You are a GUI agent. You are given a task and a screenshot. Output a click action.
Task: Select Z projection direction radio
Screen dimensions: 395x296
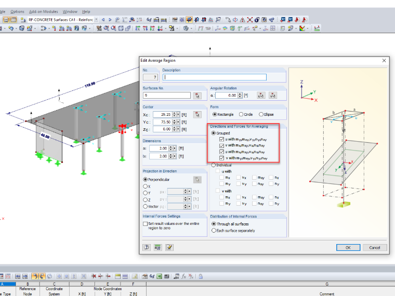[x=145, y=199]
